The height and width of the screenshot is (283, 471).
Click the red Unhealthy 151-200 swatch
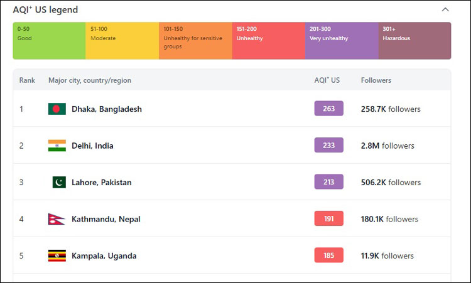click(x=268, y=41)
